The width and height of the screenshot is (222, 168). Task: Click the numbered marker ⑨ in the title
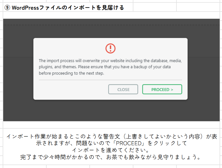(6, 8)
